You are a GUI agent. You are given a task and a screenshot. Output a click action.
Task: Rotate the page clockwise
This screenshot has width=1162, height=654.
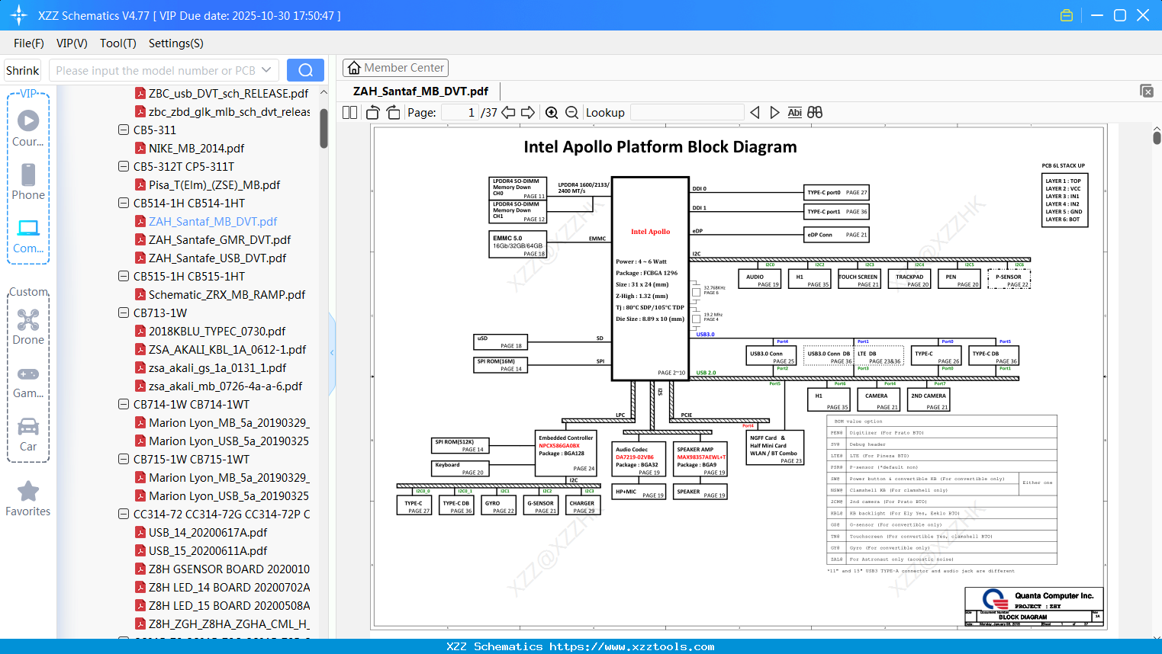[393, 113]
